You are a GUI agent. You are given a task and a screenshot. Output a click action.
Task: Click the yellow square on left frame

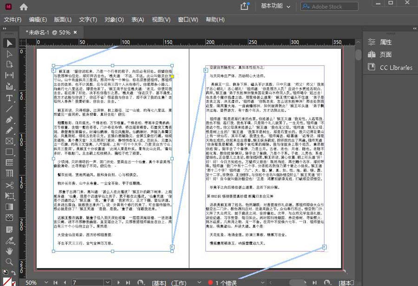click(x=172, y=77)
